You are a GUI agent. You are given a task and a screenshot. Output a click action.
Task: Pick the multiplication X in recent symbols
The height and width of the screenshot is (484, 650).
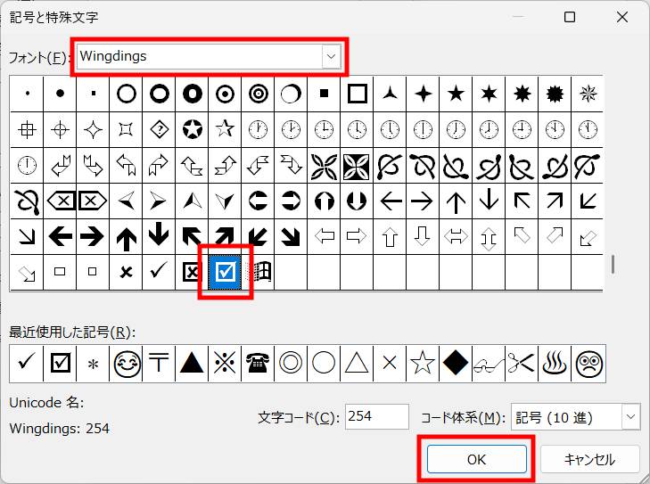[390, 364]
